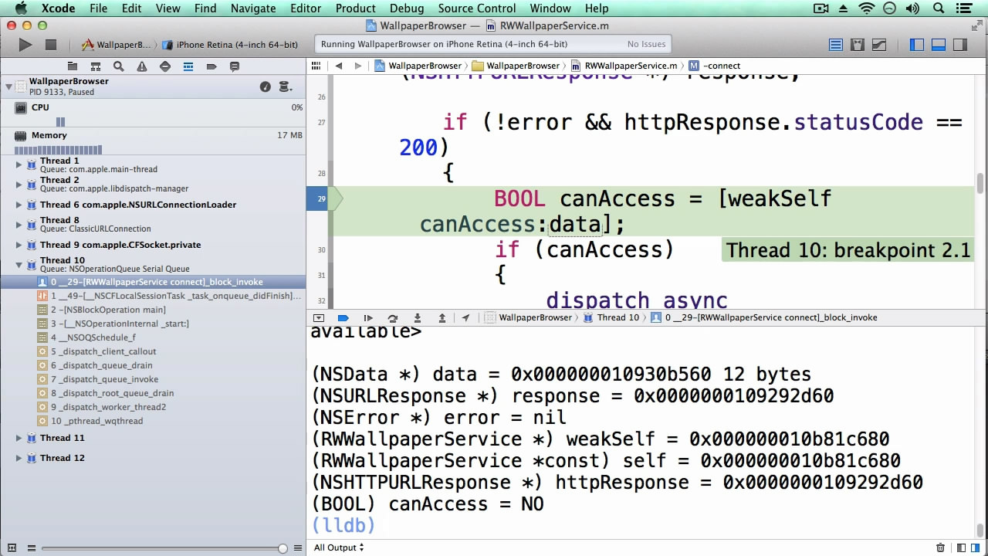Open the Issue navigator warning icon
The width and height of the screenshot is (988, 556).
(142, 66)
